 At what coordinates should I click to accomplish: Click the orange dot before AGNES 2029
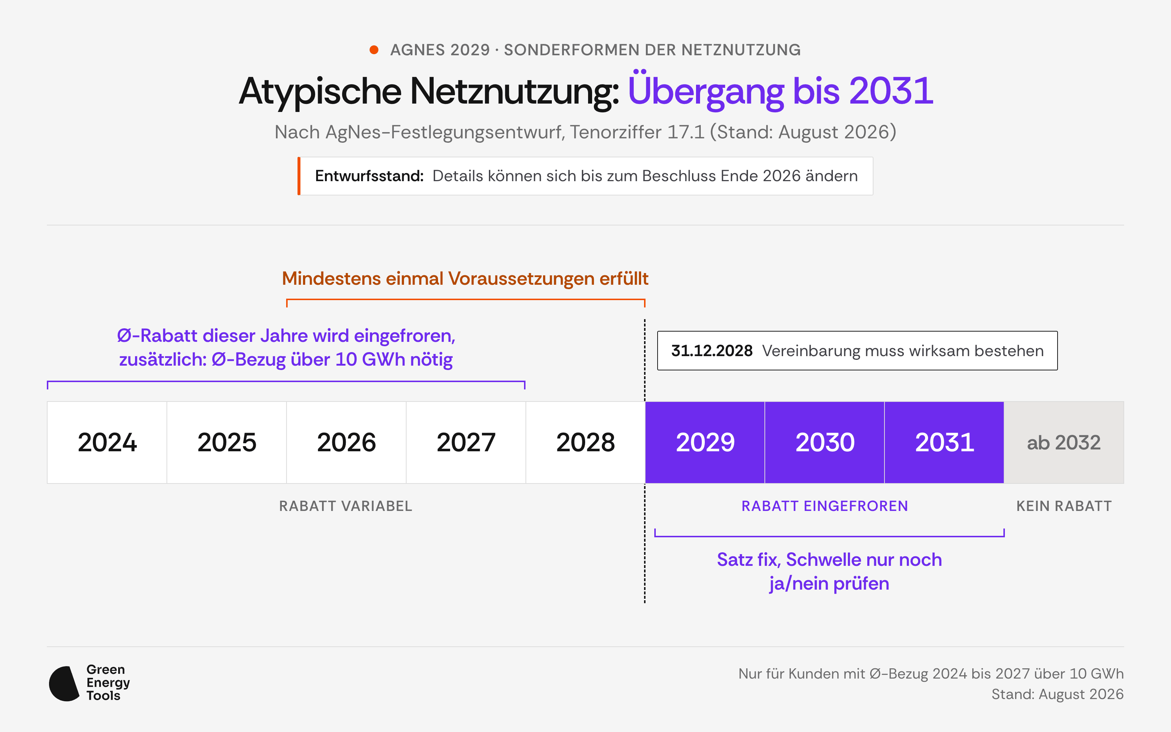tap(374, 50)
